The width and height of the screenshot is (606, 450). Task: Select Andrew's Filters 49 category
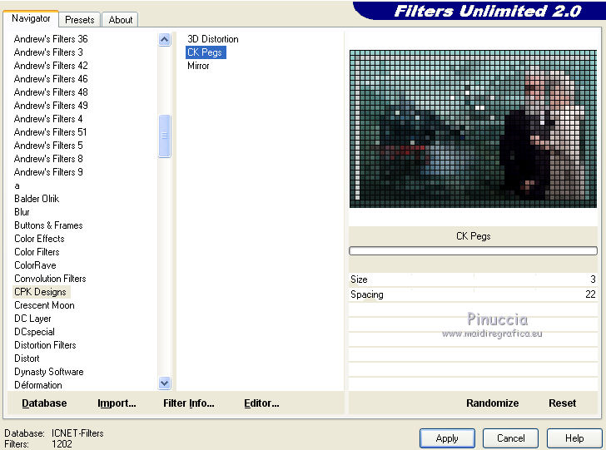tap(51, 106)
